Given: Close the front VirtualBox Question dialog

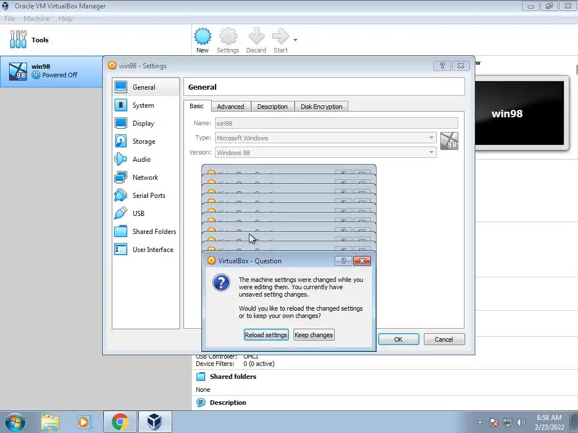Looking at the screenshot, I should pos(362,260).
